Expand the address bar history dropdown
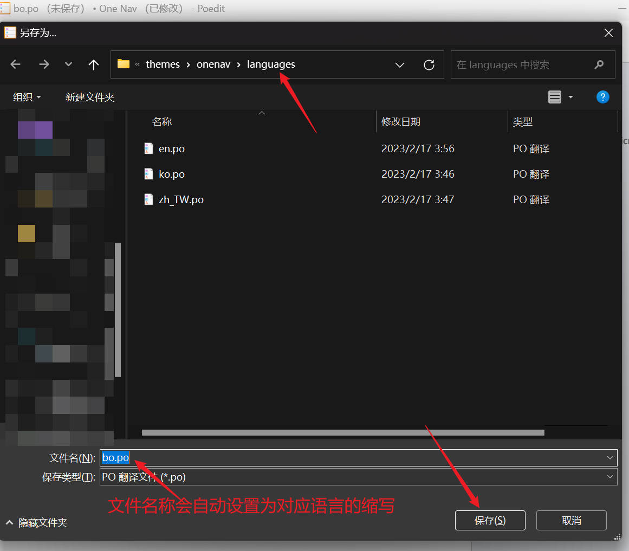This screenshot has width=629, height=551. 399,64
